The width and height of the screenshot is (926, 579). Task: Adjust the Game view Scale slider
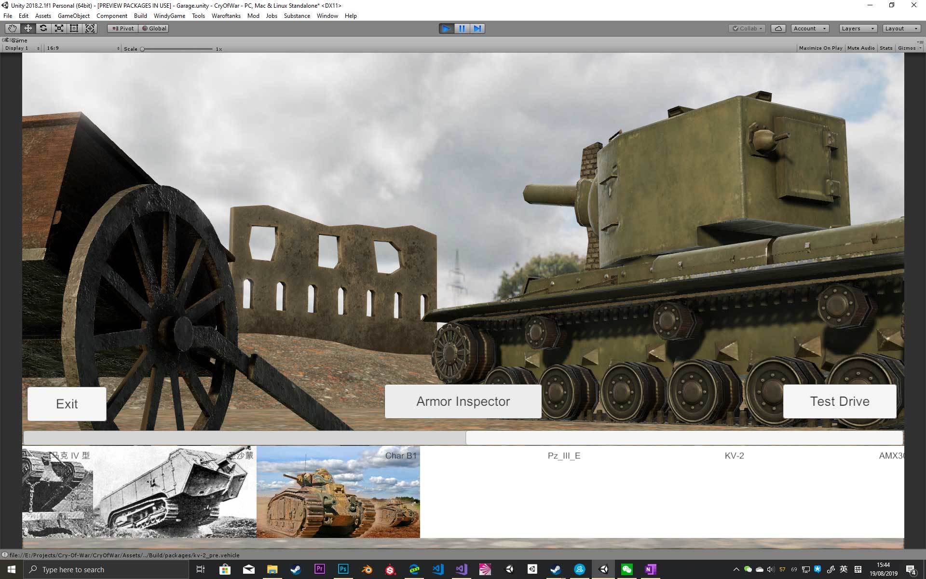click(177, 49)
